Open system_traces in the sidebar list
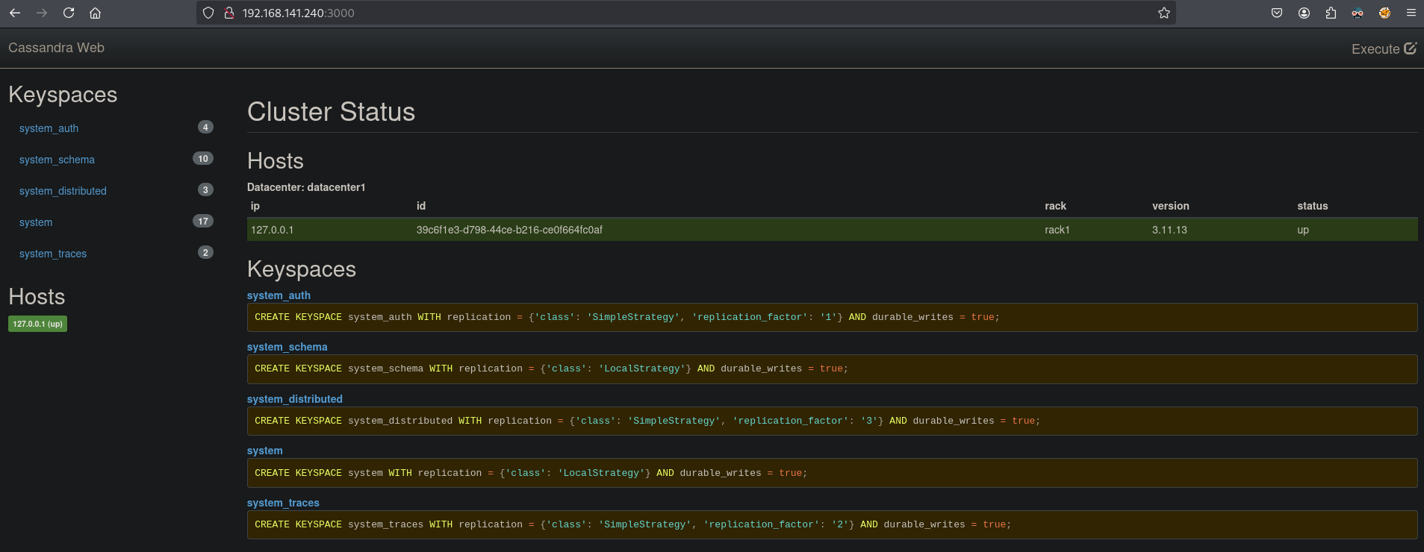This screenshot has height=552, width=1424. pyautogui.click(x=53, y=254)
